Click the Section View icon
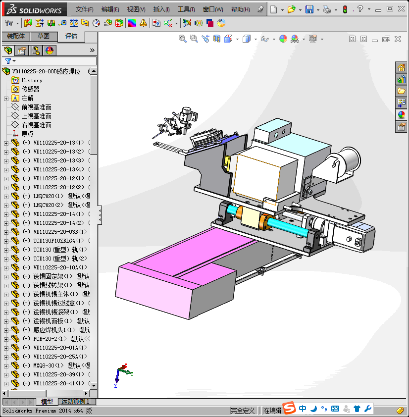Image resolution: width=409 pixels, height=417 pixels. coord(216,39)
